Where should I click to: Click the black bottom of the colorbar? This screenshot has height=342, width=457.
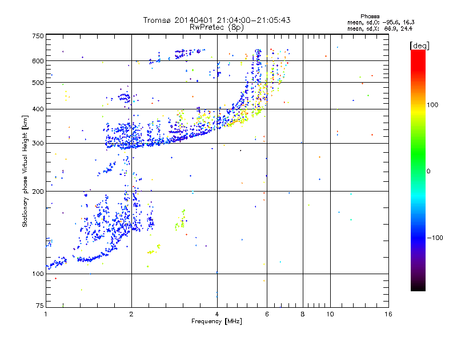click(x=418, y=287)
